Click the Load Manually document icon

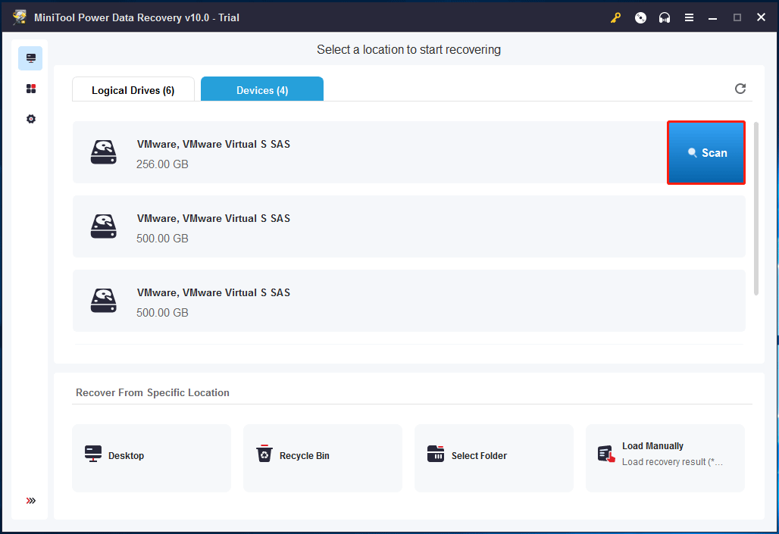coord(606,454)
